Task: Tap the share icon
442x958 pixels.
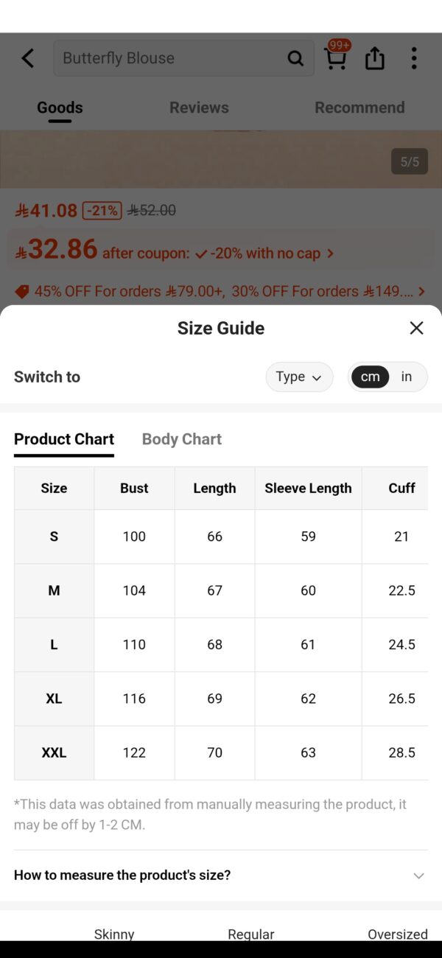Action: pyautogui.click(x=375, y=58)
